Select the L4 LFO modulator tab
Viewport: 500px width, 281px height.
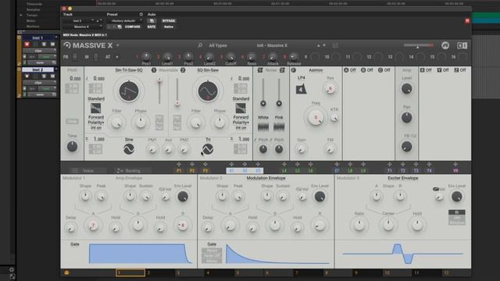(x=284, y=171)
